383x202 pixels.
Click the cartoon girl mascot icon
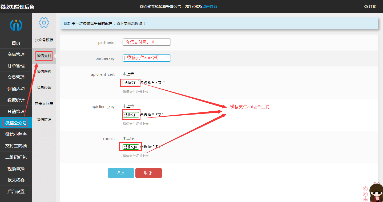(376, 192)
